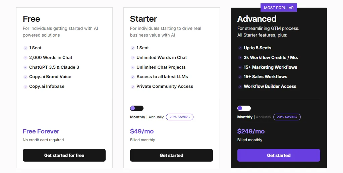Toggle Starter plan billing switch
This screenshot has height=173, width=343.
point(137,108)
